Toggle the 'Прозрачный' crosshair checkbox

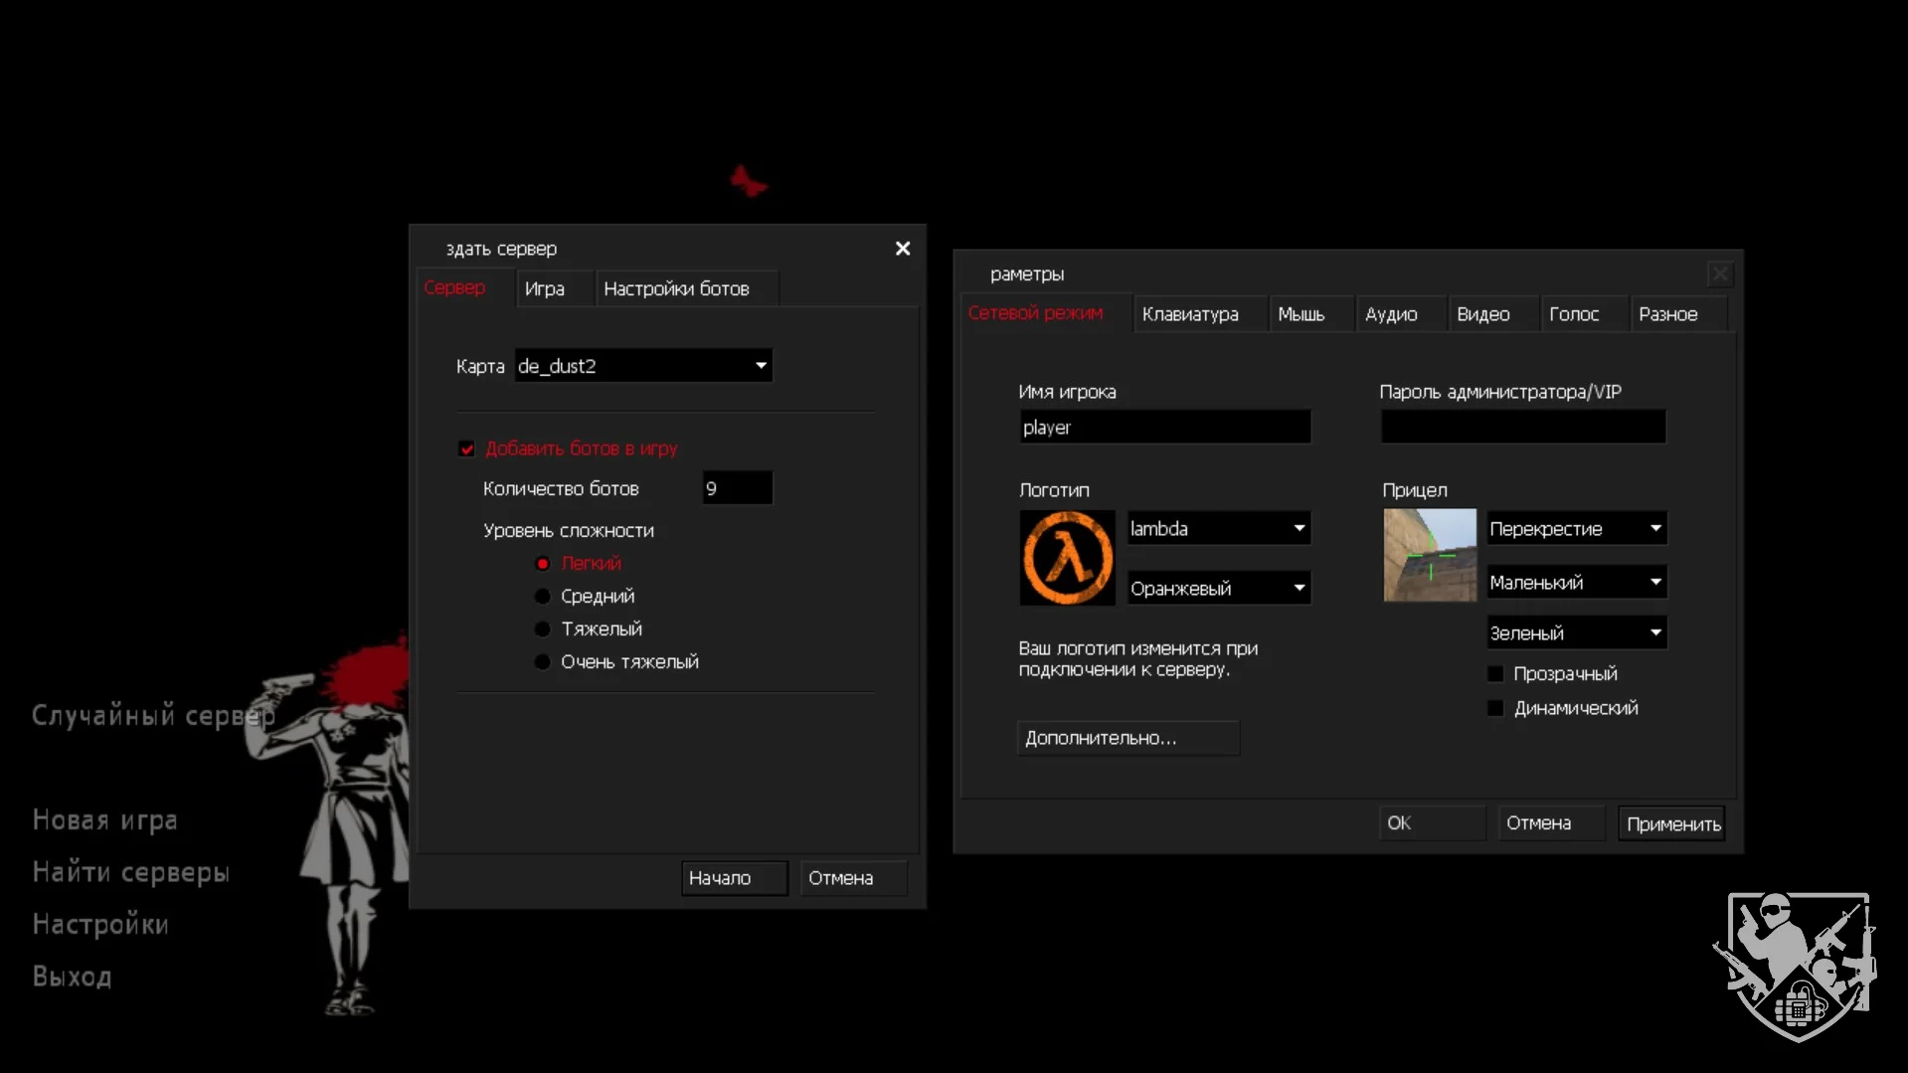1495,674
